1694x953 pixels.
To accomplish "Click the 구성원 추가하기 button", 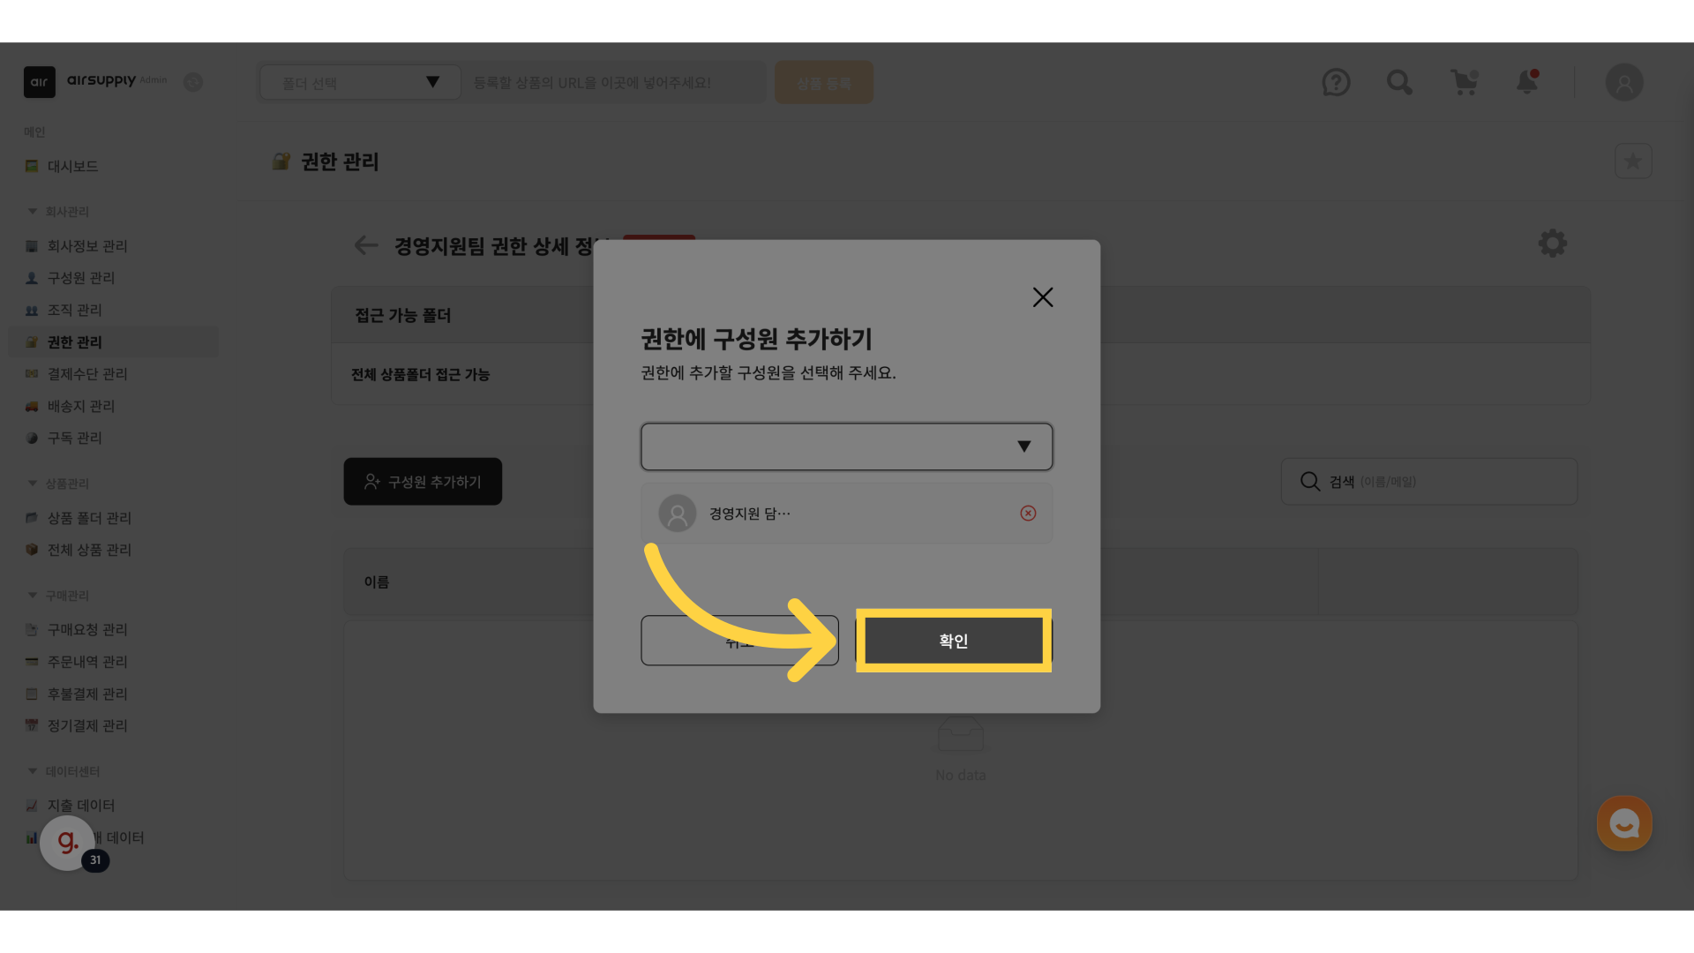I will point(423,482).
